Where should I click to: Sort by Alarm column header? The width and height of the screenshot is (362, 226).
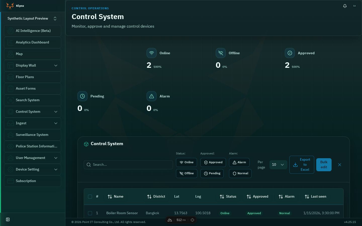coord(287,197)
